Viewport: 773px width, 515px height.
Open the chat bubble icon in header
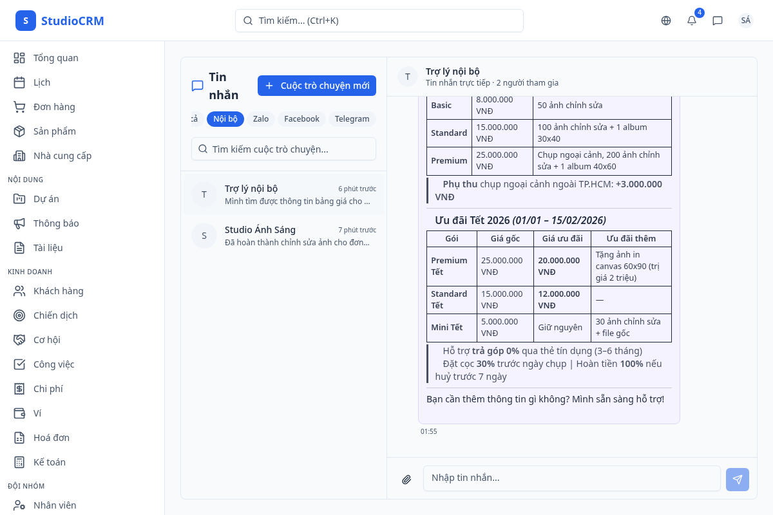pyautogui.click(x=718, y=21)
